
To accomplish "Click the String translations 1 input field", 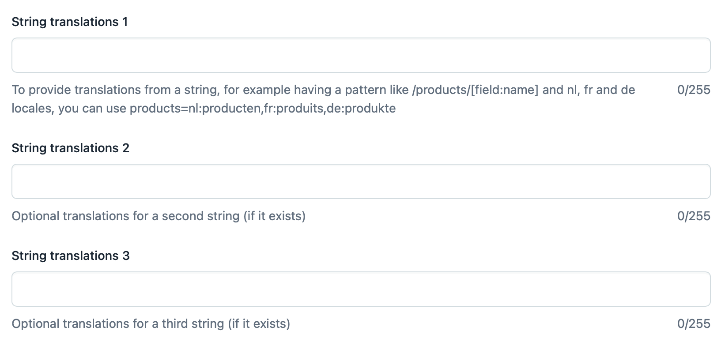I will (361, 55).
